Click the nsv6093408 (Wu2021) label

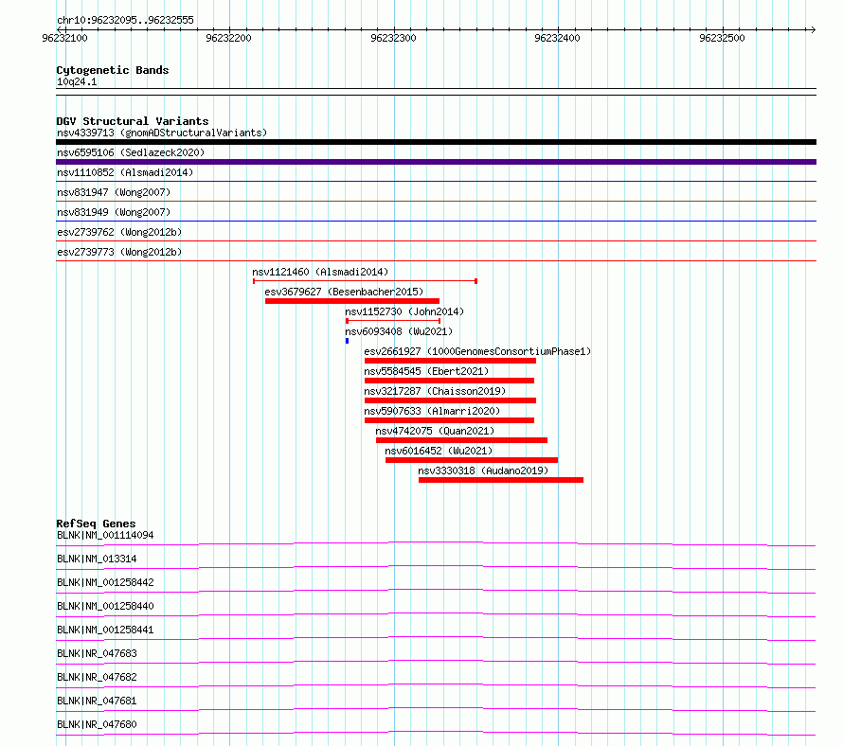[x=399, y=331]
